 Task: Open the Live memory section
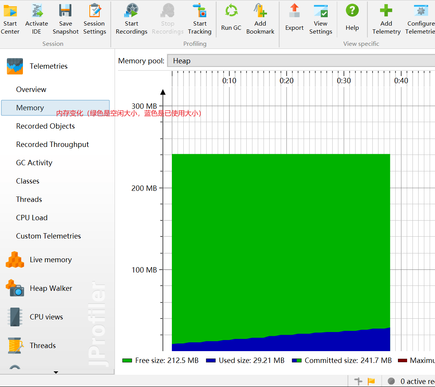point(50,260)
